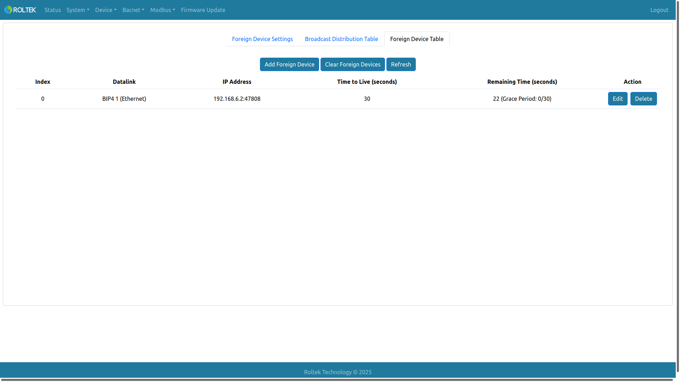The width and height of the screenshot is (680, 382).
Task: Select the Time to Live value 30
Action: coord(367,99)
